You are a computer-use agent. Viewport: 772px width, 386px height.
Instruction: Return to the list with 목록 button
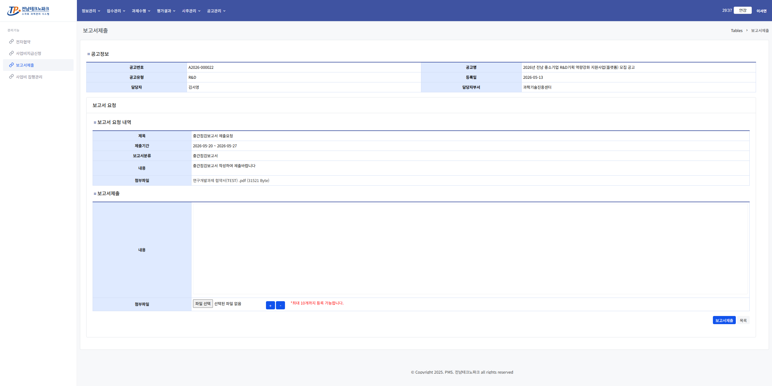click(x=743, y=320)
